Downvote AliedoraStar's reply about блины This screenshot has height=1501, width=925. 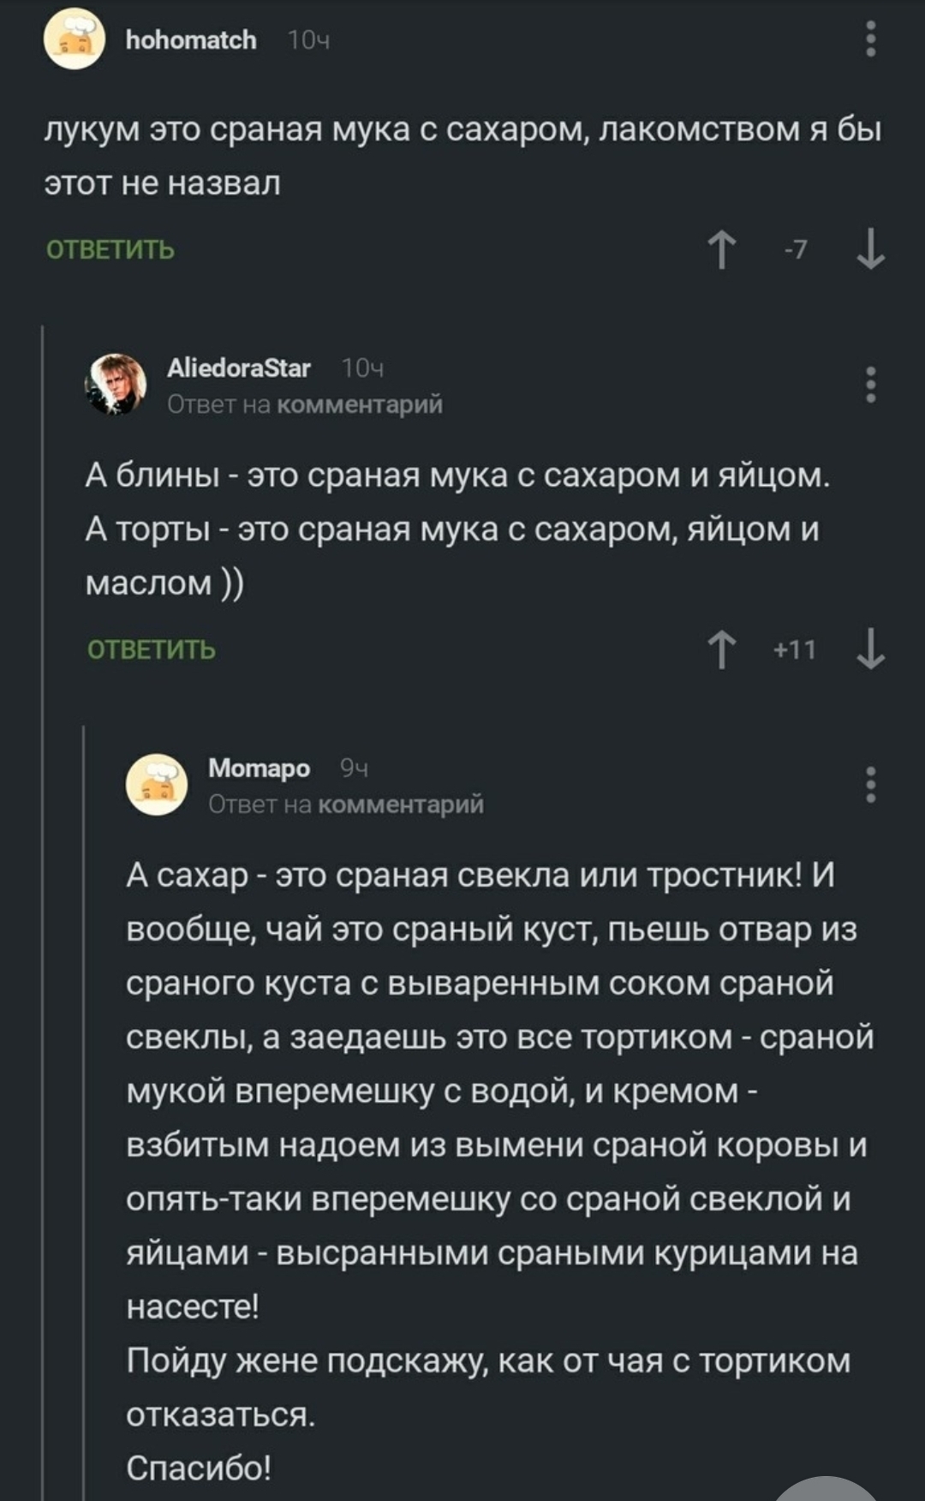tap(870, 649)
